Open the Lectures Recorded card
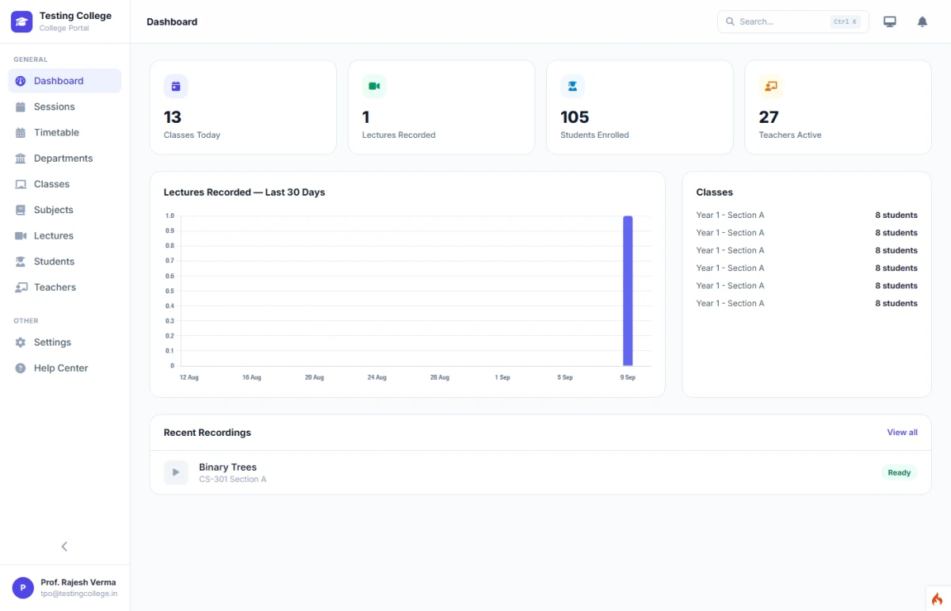 click(x=441, y=107)
